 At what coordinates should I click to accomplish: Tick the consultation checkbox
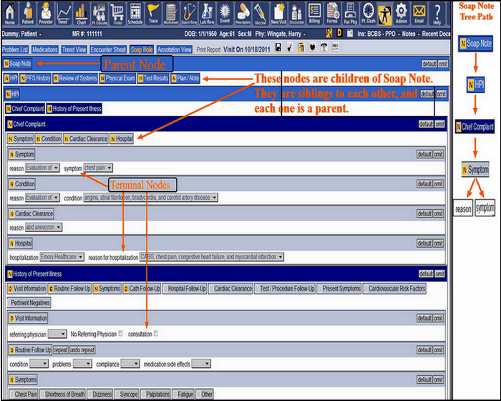coord(155,333)
